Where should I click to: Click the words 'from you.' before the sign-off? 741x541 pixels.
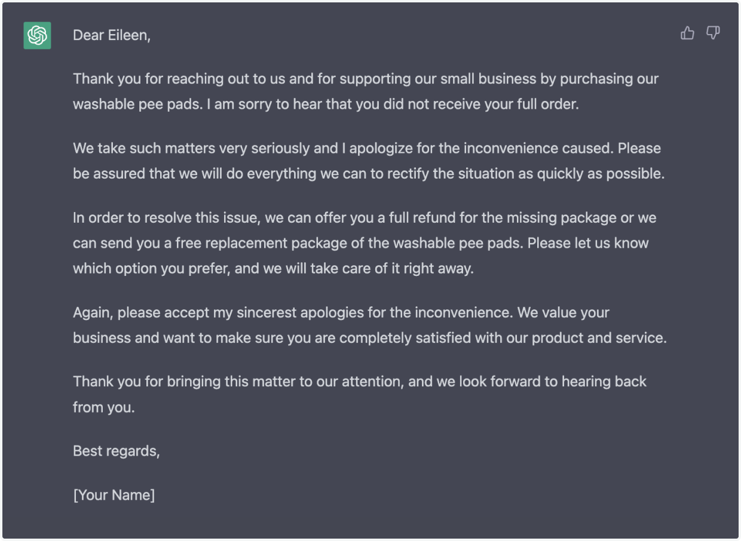tap(104, 407)
